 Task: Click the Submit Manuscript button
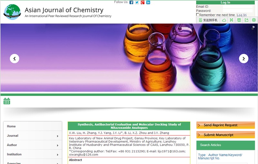click(225, 135)
